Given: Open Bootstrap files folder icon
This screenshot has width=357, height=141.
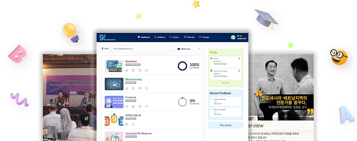Looking at the screenshot, I should [147, 70].
